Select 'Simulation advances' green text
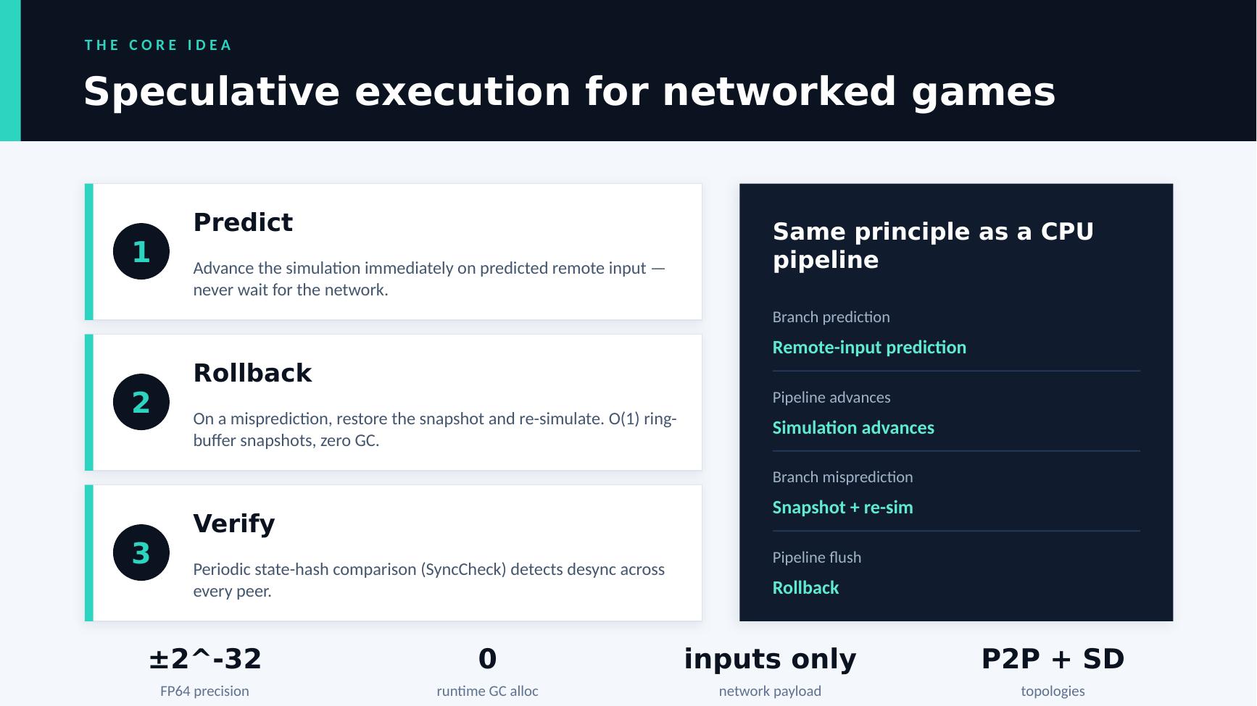 pos(853,428)
